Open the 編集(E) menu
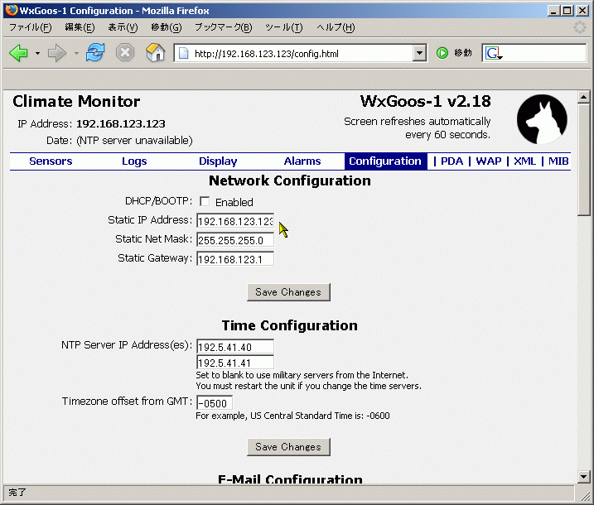The height and width of the screenshot is (505, 594). tap(80, 27)
